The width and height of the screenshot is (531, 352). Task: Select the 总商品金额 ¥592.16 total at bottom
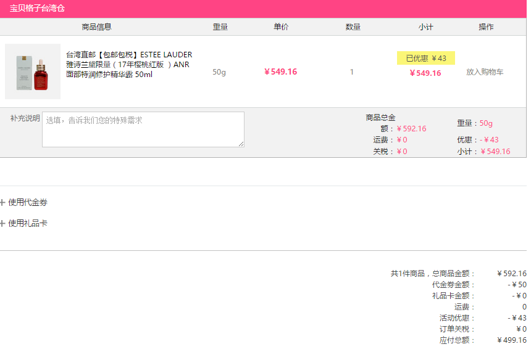coord(512,273)
